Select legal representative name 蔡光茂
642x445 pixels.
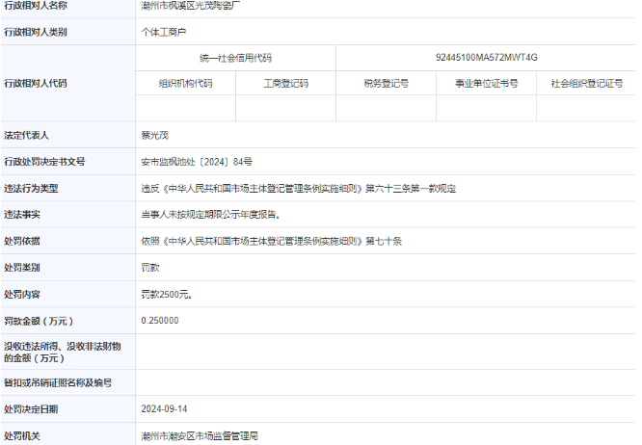pos(157,136)
